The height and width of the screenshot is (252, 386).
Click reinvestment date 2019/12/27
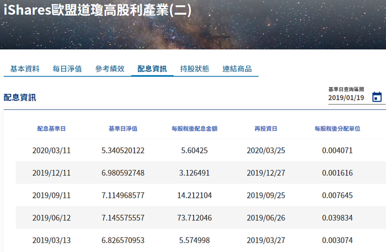(266, 173)
